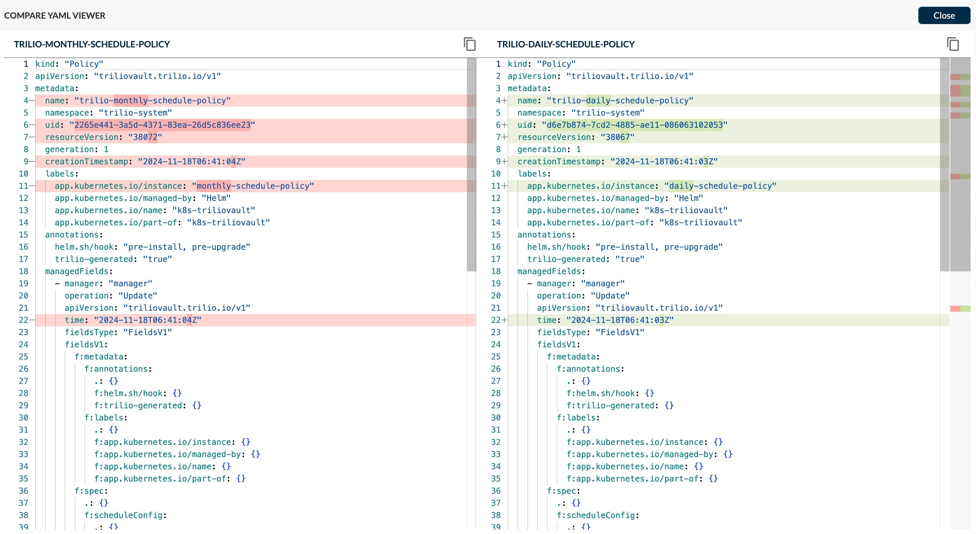Click minus marker on left line 4

32,100
